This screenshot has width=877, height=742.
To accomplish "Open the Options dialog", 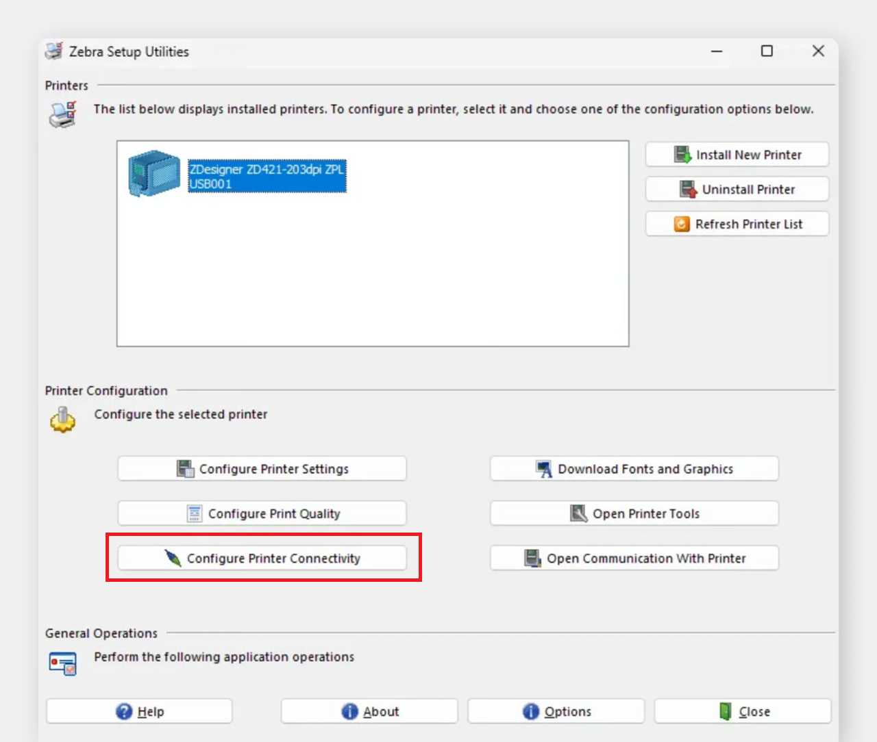I will click(x=556, y=712).
